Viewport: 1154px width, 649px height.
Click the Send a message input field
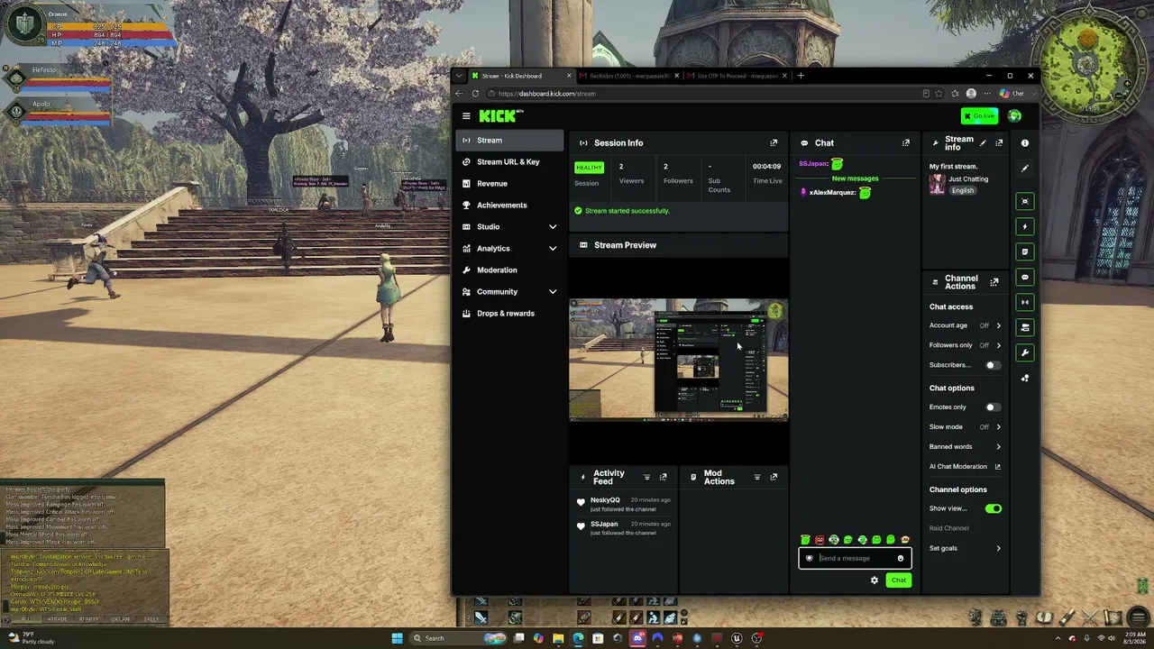tap(855, 559)
